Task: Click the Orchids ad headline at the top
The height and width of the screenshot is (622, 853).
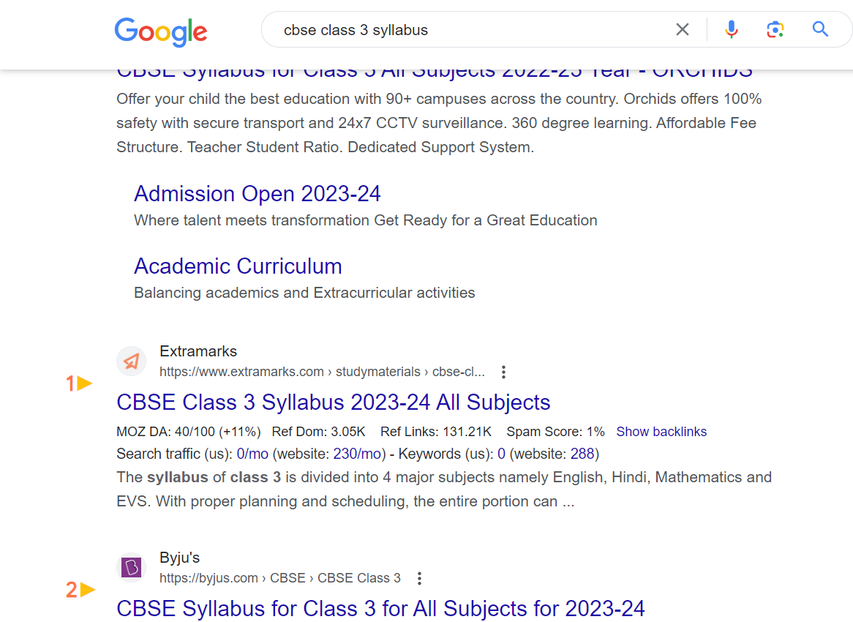Action: pyautogui.click(x=435, y=74)
